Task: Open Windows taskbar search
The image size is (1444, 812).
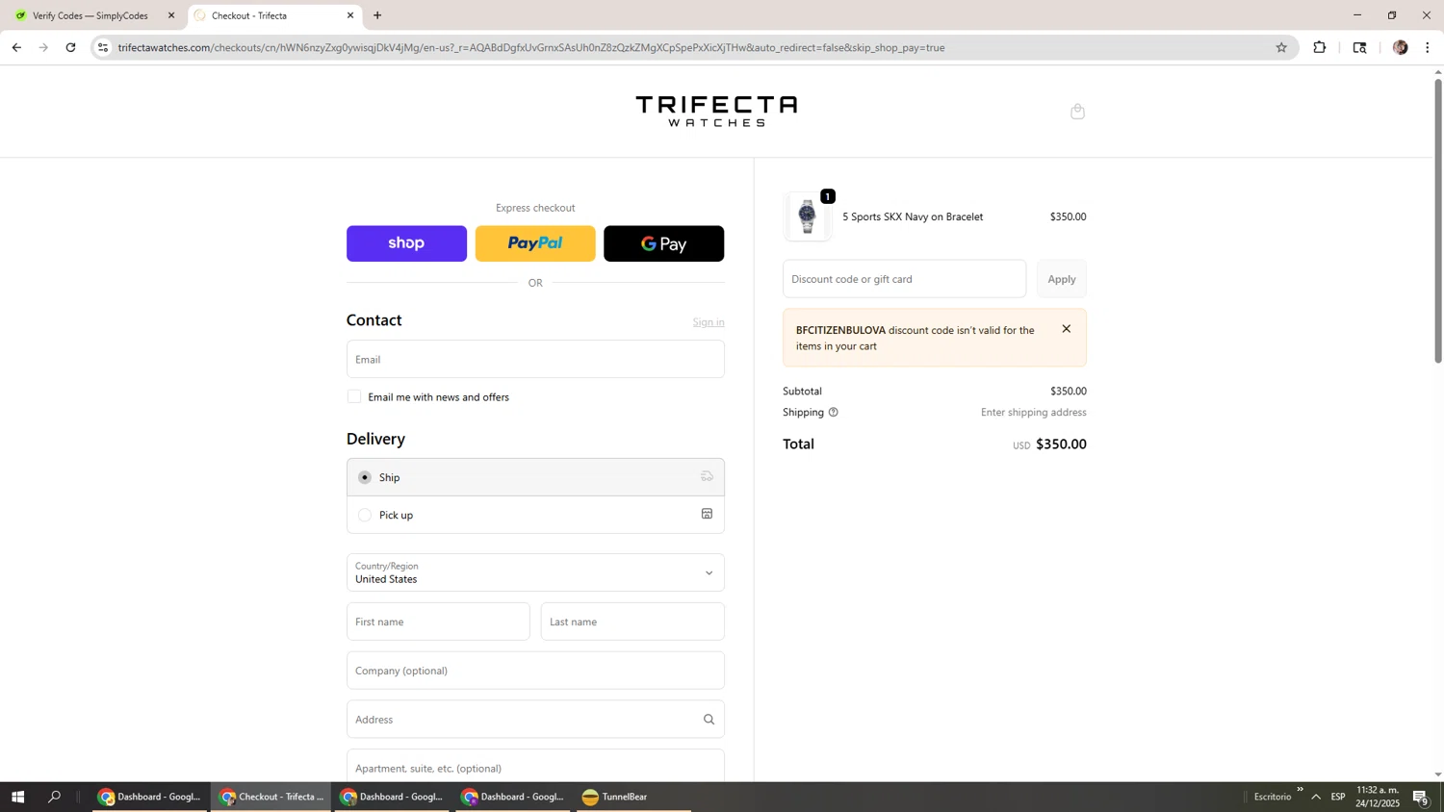Action: [x=55, y=797]
